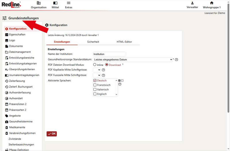The image size is (230, 151).
Task: Uncheck the Deutsch language checkbox
Action: point(95,81)
